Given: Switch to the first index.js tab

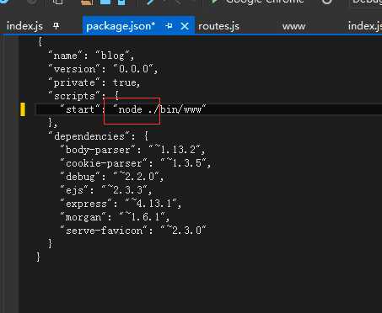Looking at the screenshot, I should pyautogui.click(x=24, y=26).
